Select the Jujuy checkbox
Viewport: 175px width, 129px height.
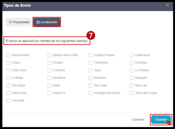pyautogui.click(x=90, y=70)
